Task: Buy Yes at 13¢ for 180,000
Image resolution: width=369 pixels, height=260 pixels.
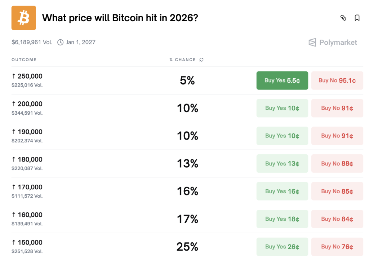Action: (x=282, y=164)
